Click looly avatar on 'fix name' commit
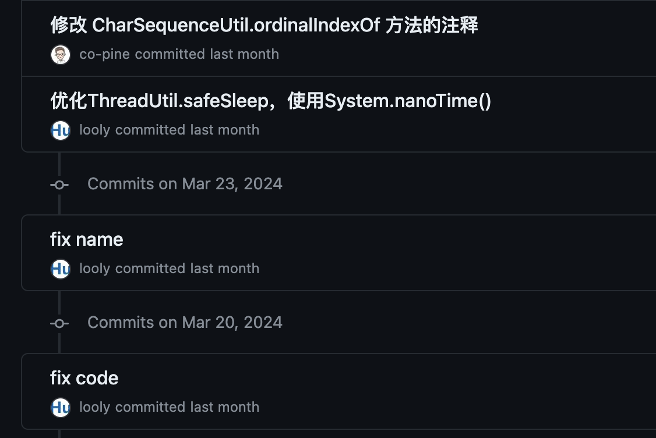 [61, 269]
